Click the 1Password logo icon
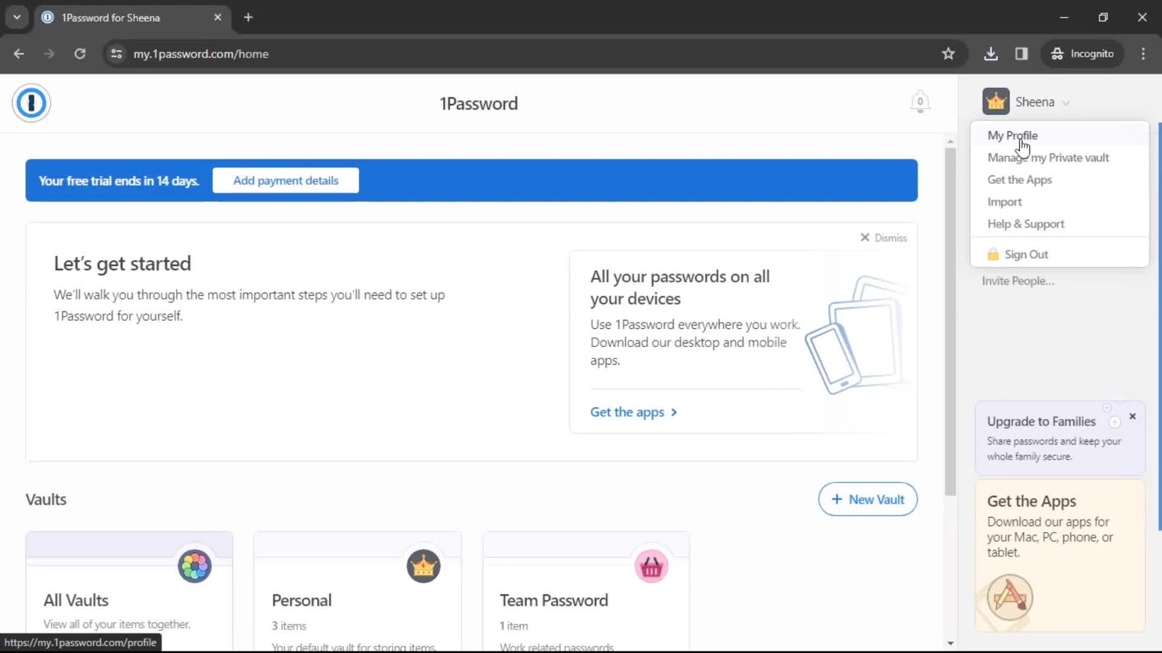 tap(31, 102)
